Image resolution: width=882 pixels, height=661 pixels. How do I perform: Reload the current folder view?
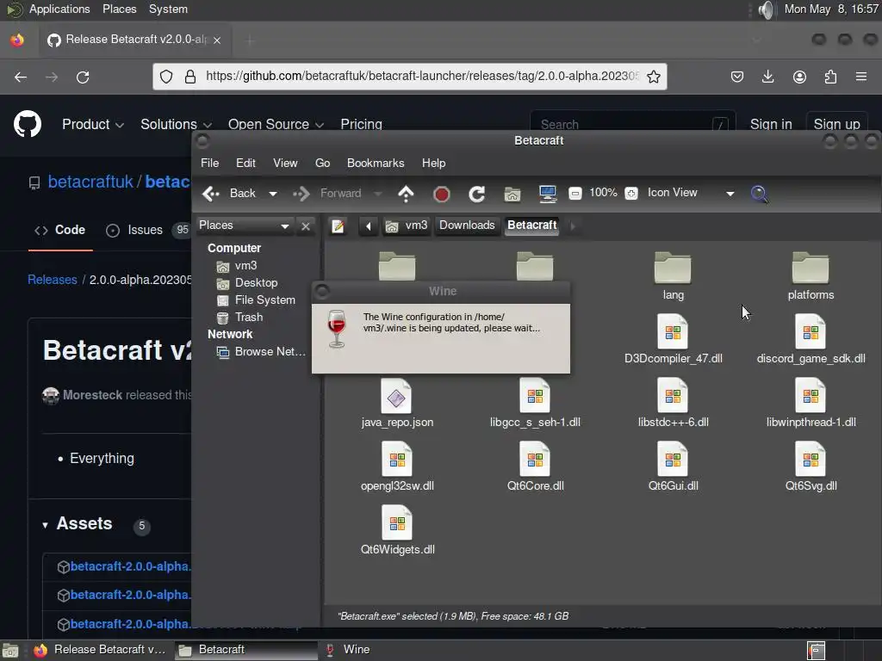pyautogui.click(x=477, y=194)
